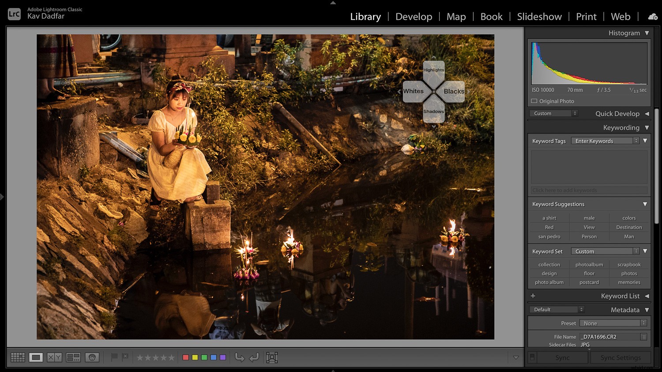Collapse the Histogram panel
Viewport: 662px width, 372px height.
click(647, 33)
